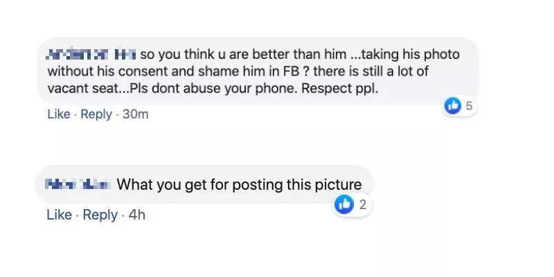
Task: Reply to the comment posted 4h ago
Action: coord(100,215)
